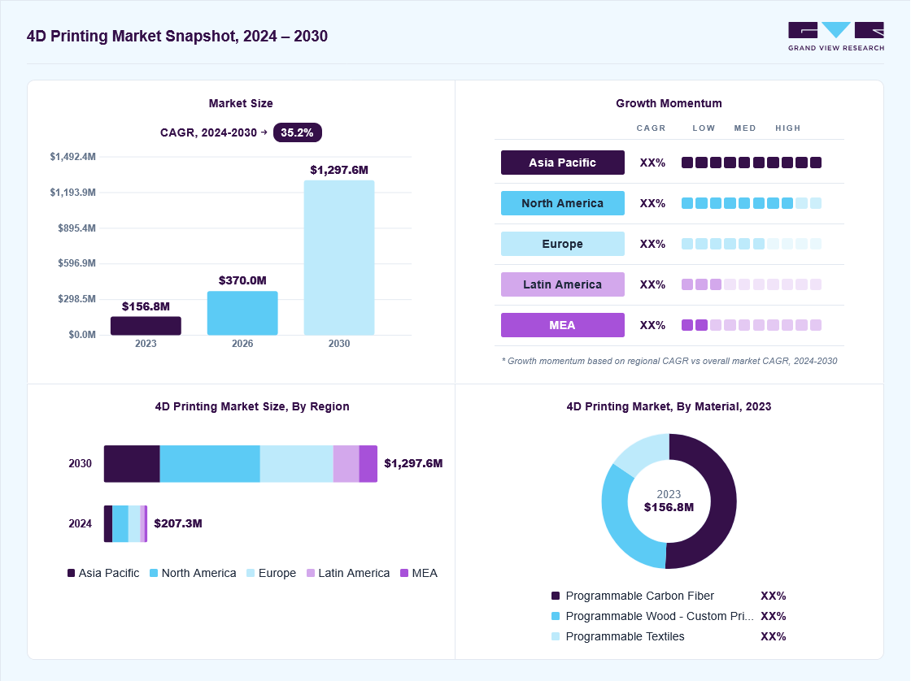
Task: Click the North America momentum indicator squares
Action: 752,203
